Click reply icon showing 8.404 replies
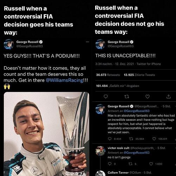This screenshot has height=176, width=176. [110, 139]
